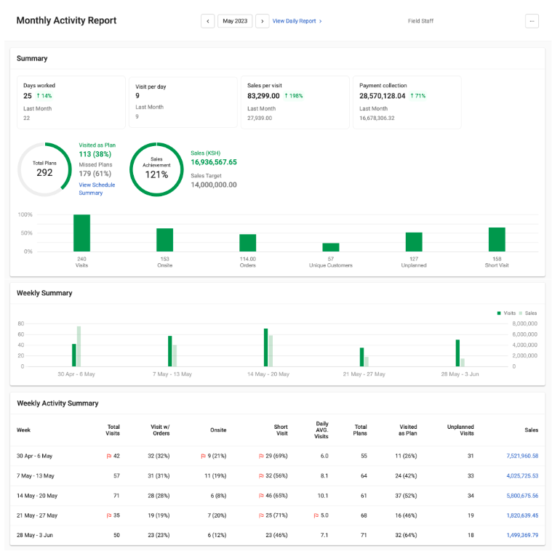The height and width of the screenshot is (551, 552).
Task: Open sales amount 1,499,369.79
Action: point(522,535)
